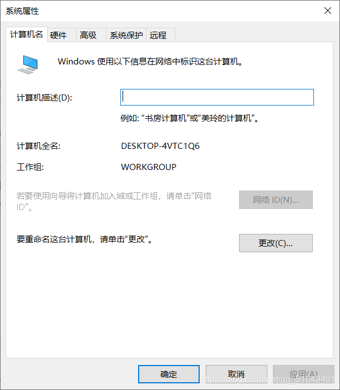
Task: Click the 工作组: label
Action: coord(30,167)
